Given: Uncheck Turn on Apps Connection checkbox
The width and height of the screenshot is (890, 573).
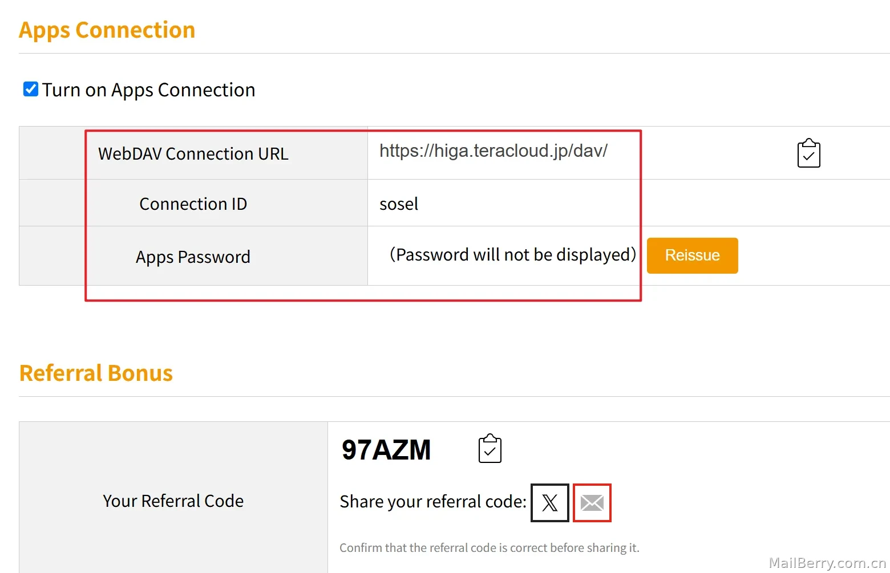Looking at the screenshot, I should (31, 89).
